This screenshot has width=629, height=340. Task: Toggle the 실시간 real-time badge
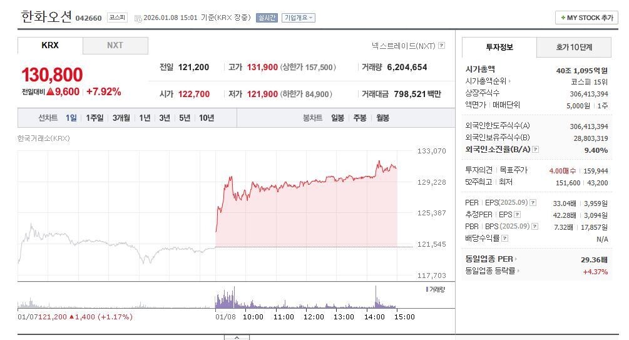click(267, 18)
